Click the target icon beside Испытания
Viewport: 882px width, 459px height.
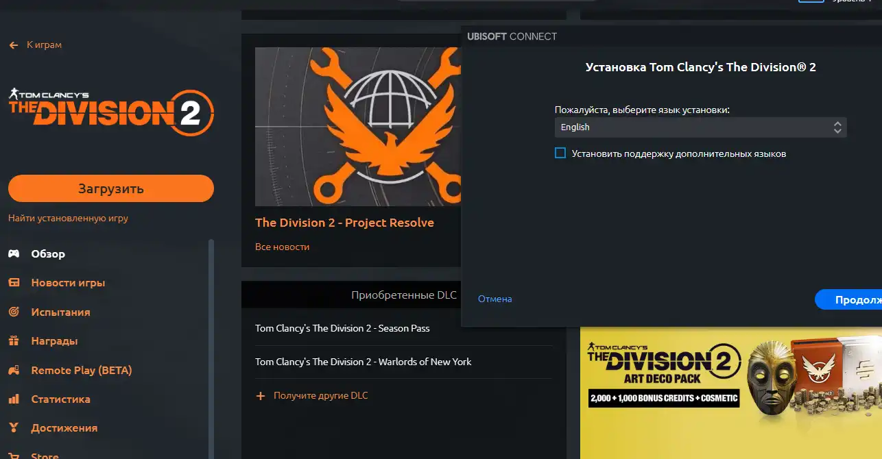pyautogui.click(x=14, y=312)
